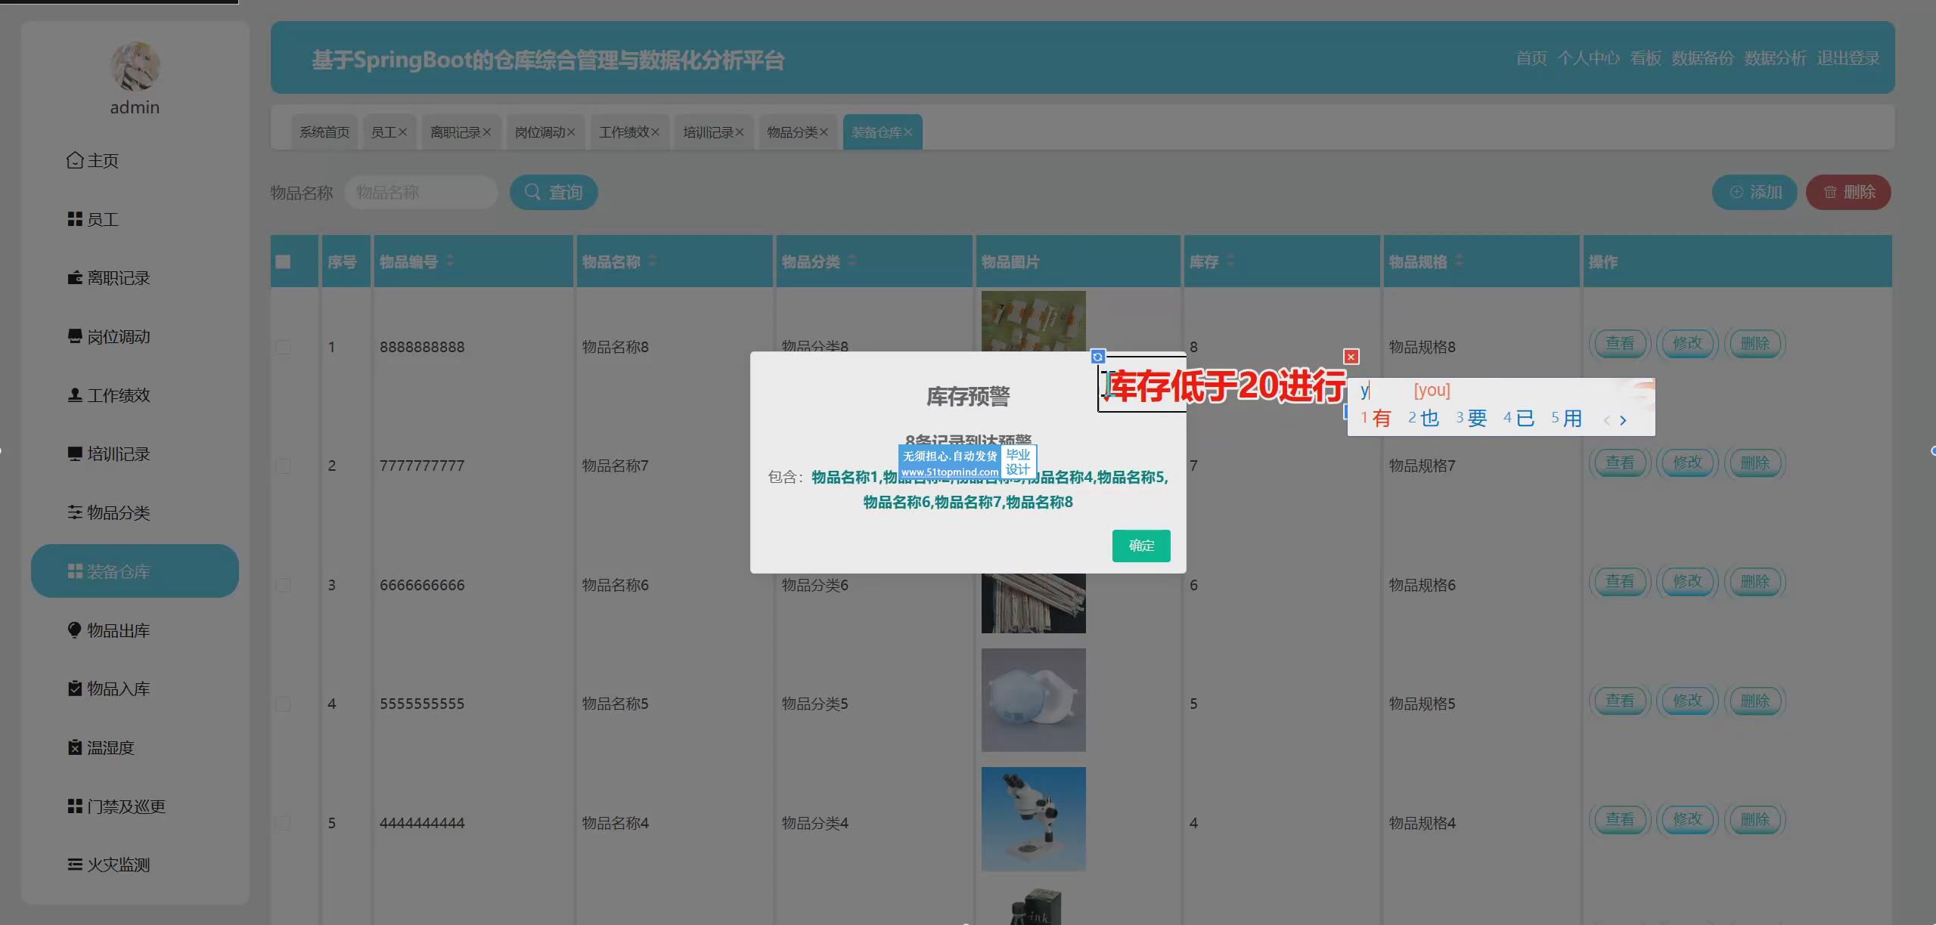Close the red X on text annotation

click(1351, 357)
